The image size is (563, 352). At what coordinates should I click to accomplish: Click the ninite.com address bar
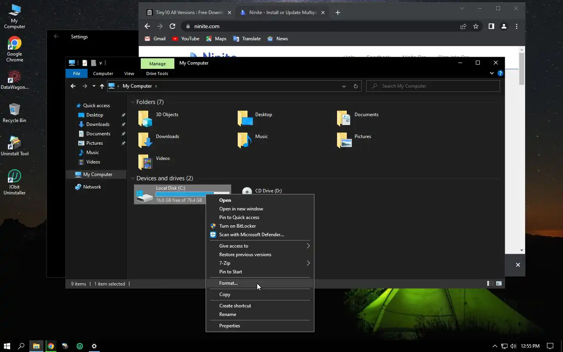(x=321, y=26)
